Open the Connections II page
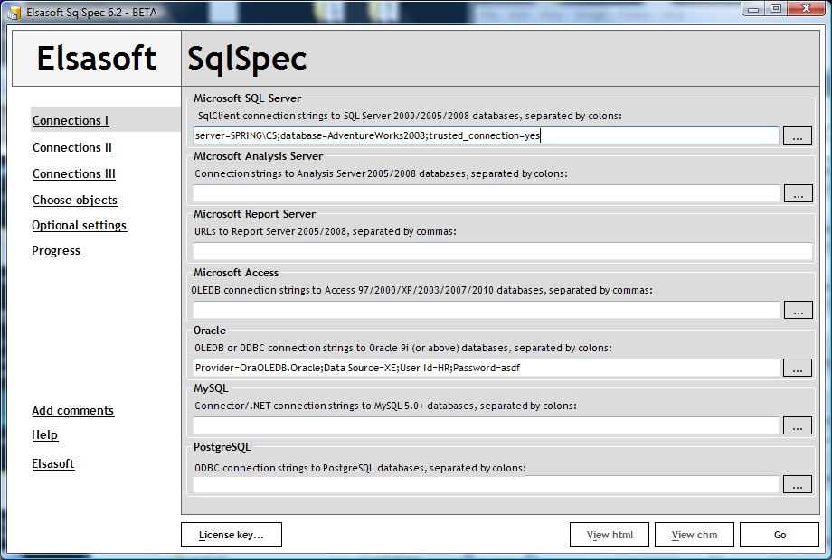 click(72, 148)
